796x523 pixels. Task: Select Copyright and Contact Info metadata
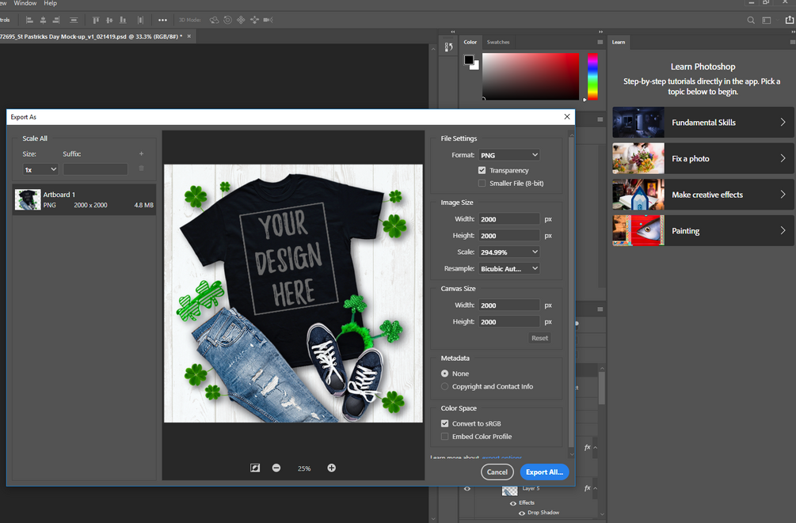[445, 387]
